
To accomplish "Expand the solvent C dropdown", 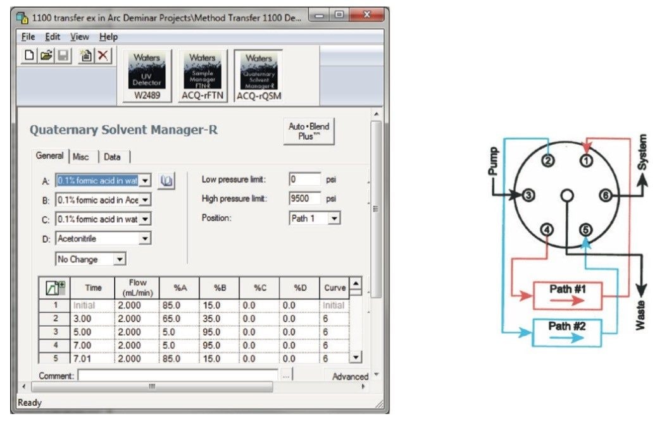I will [x=145, y=219].
